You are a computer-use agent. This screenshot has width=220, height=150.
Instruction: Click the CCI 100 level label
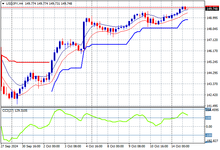(x=208, y=118)
